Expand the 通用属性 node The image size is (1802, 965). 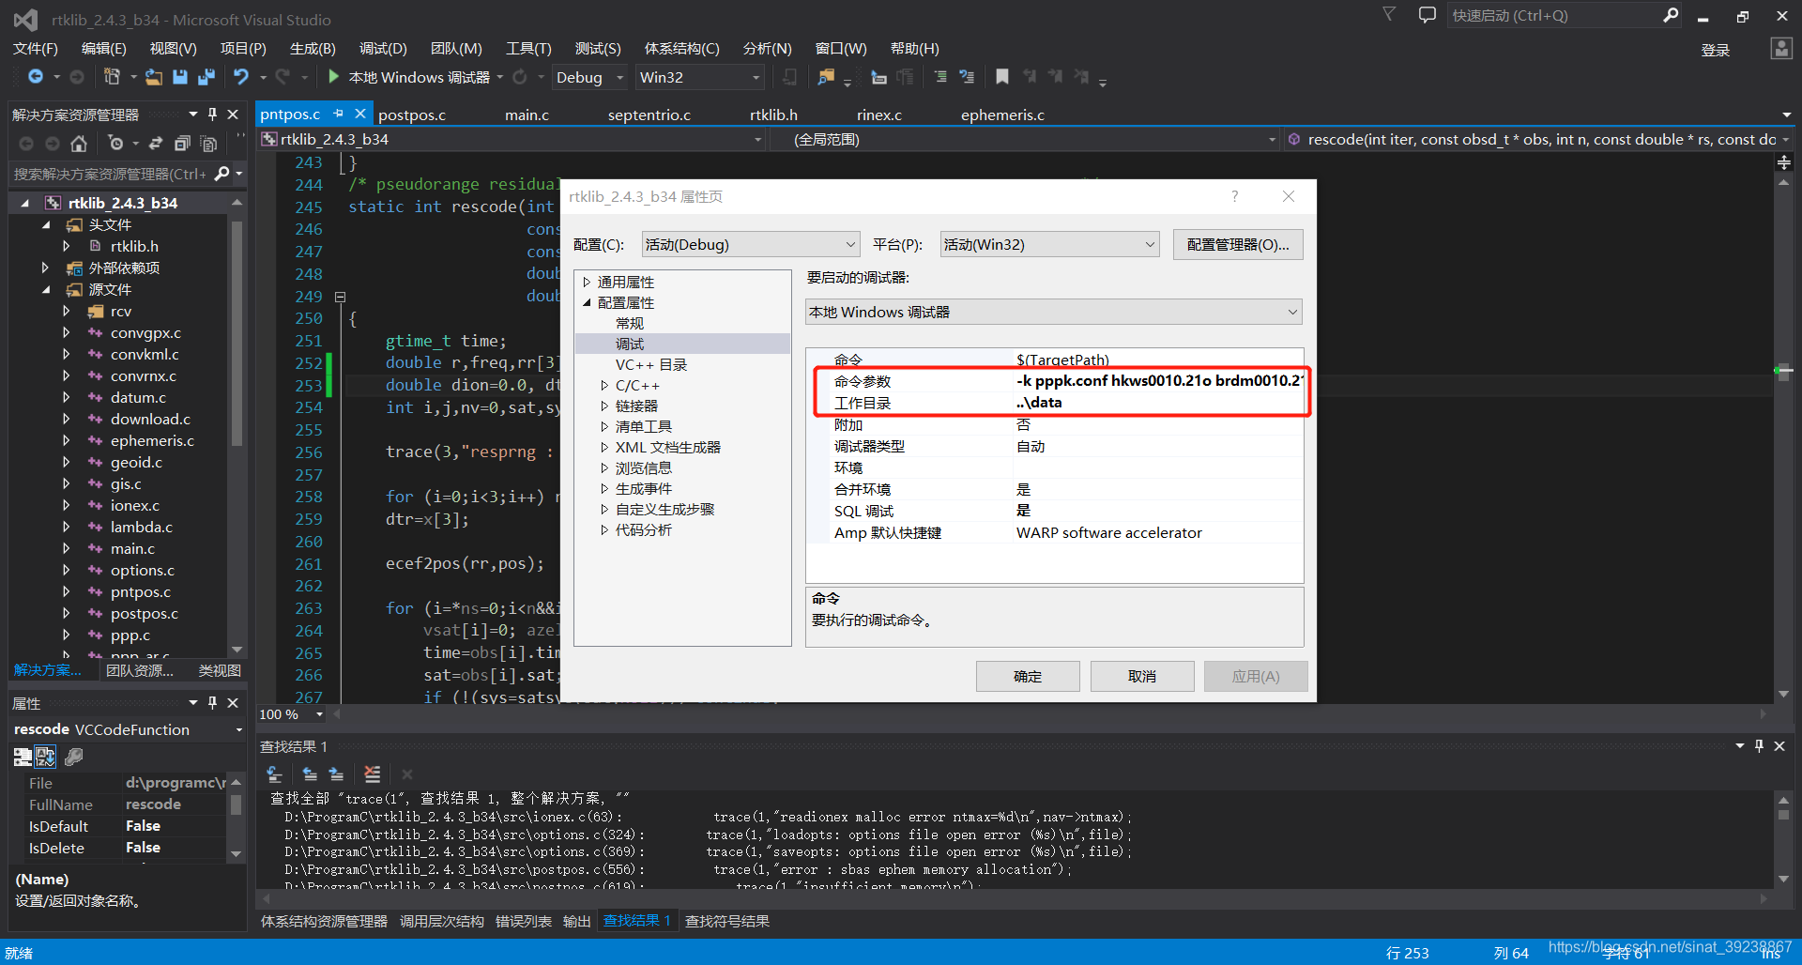pyautogui.click(x=587, y=282)
